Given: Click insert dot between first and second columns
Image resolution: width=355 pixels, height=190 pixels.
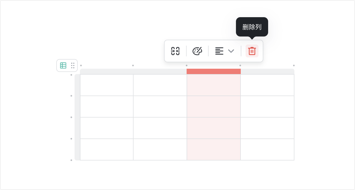Looking at the screenshot, I should [x=133, y=65].
